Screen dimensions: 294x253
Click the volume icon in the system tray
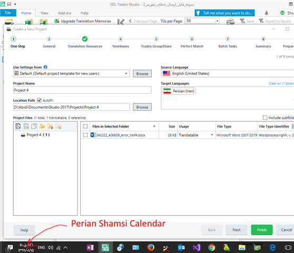pos(50,248)
